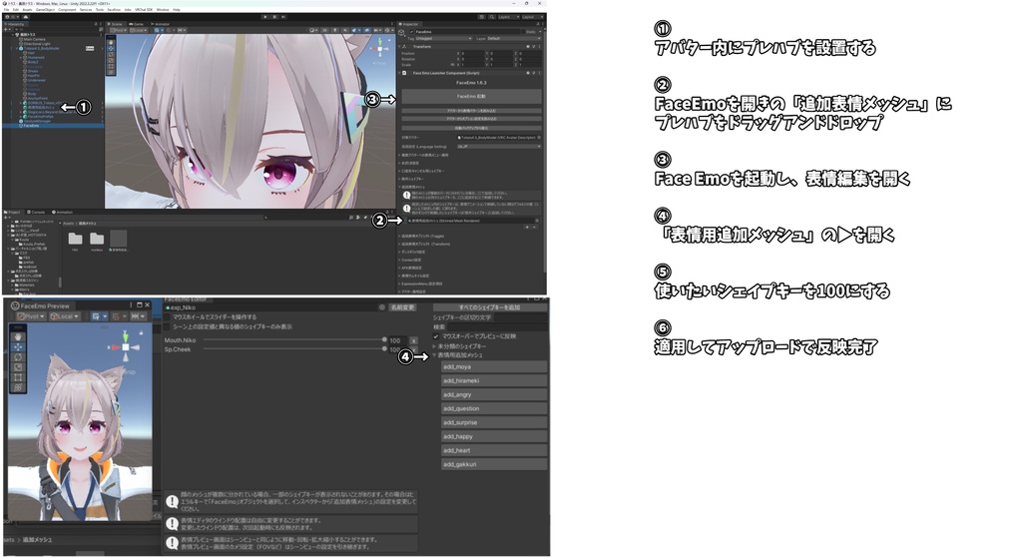Add the add_heart shape key
The height and width of the screenshot is (558, 1022).
pos(494,450)
